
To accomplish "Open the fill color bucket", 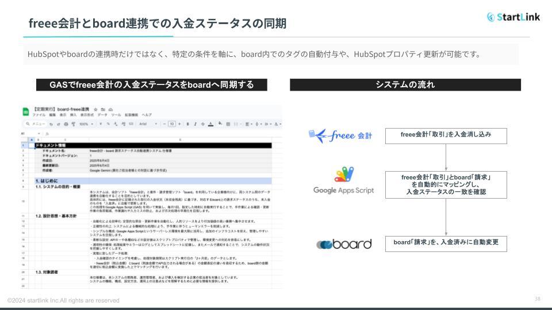I will pyautogui.click(x=220, y=123).
